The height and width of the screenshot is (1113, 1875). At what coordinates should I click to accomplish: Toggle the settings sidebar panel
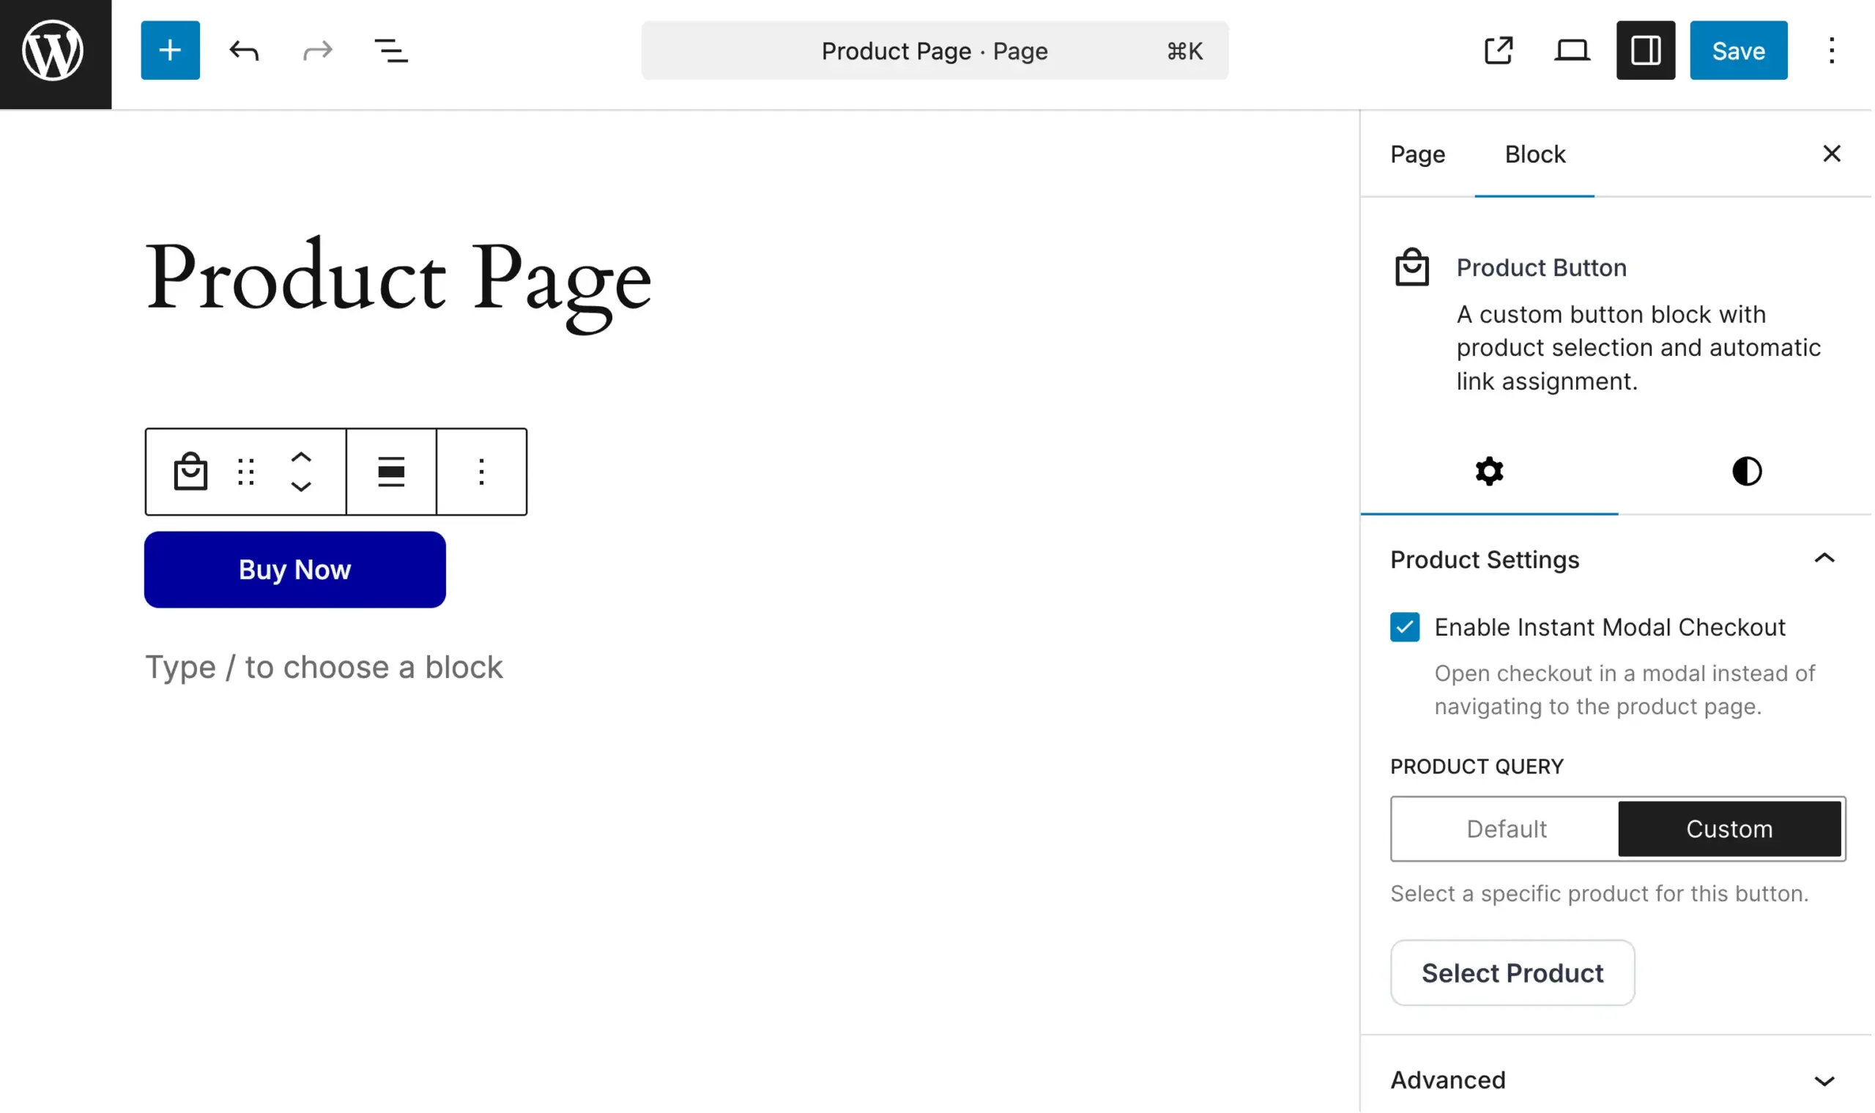[1644, 51]
